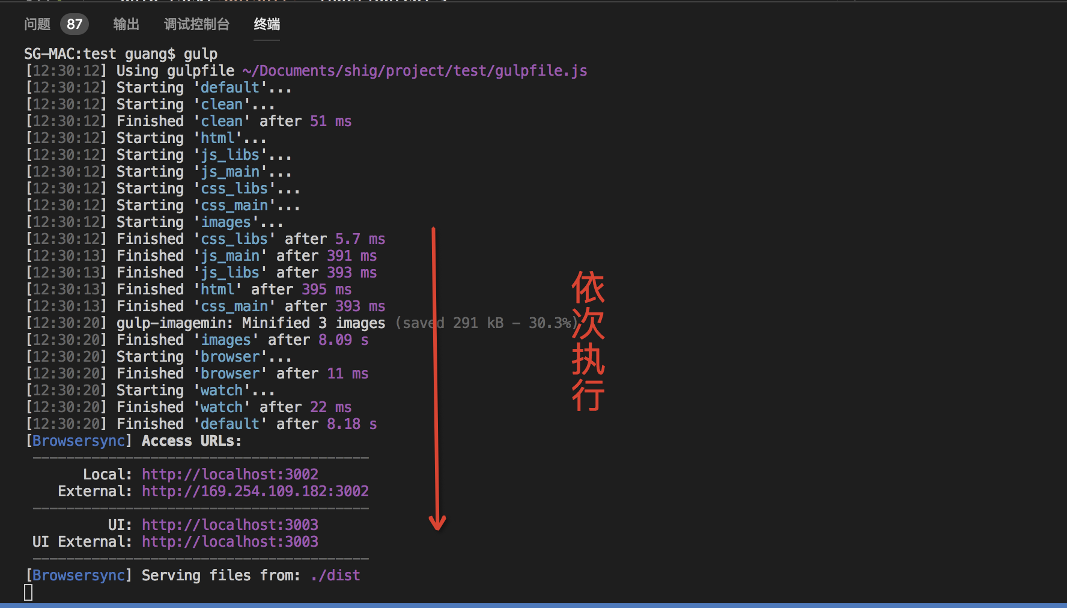Open the gulpfile.js path link
This screenshot has height=608, width=1067.
click(415, 71)
